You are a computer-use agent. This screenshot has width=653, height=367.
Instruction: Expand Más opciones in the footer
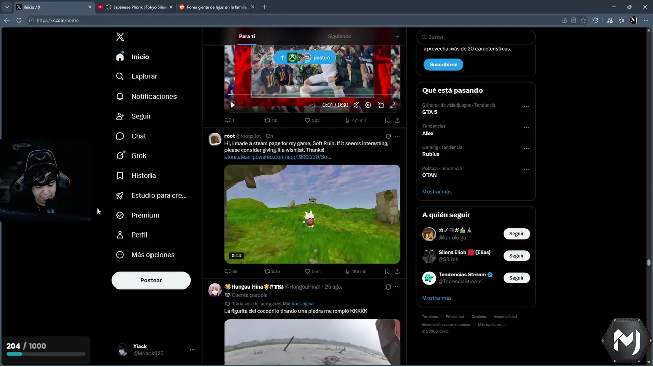(492, 325)
